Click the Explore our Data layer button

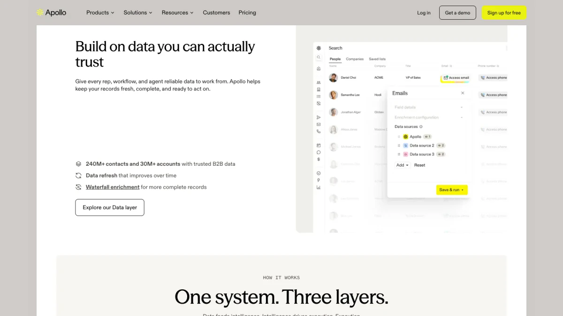point(110,207)
